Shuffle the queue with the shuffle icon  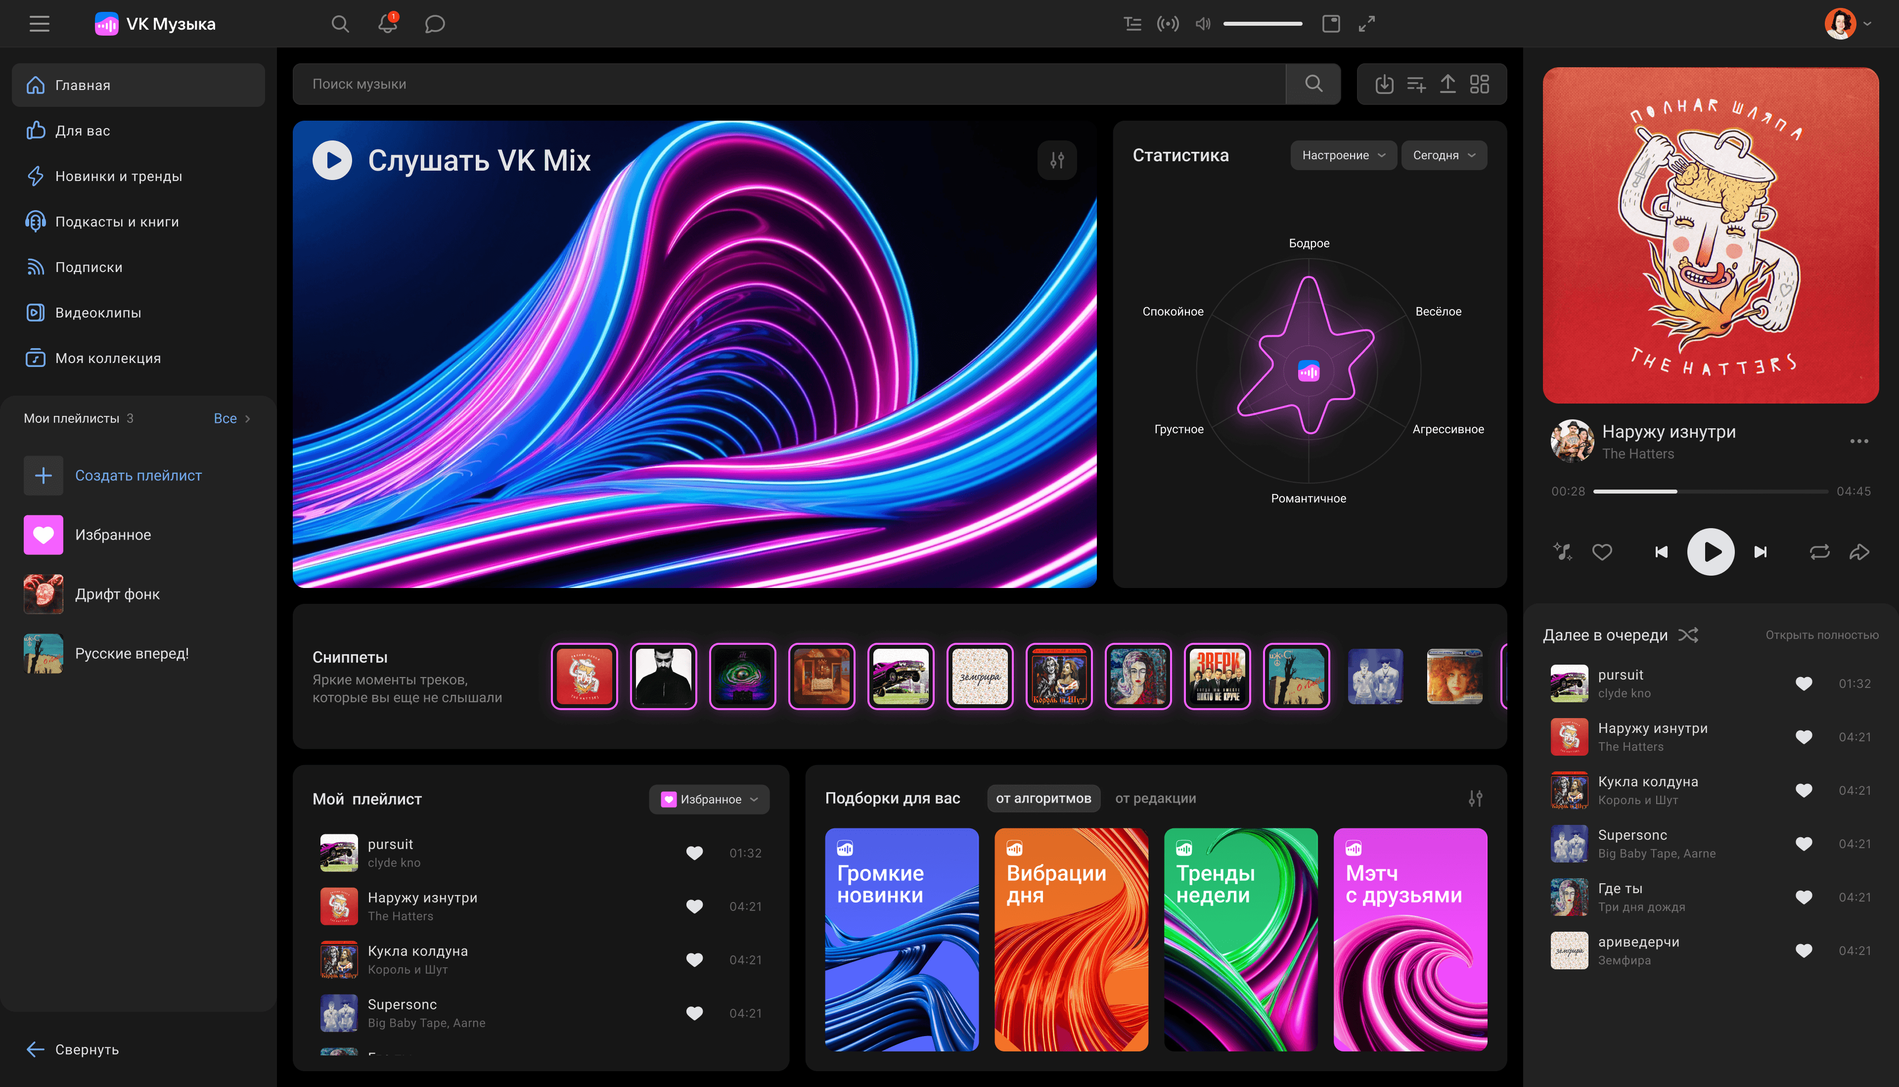pyautogui.click(x=1688, y=634)
